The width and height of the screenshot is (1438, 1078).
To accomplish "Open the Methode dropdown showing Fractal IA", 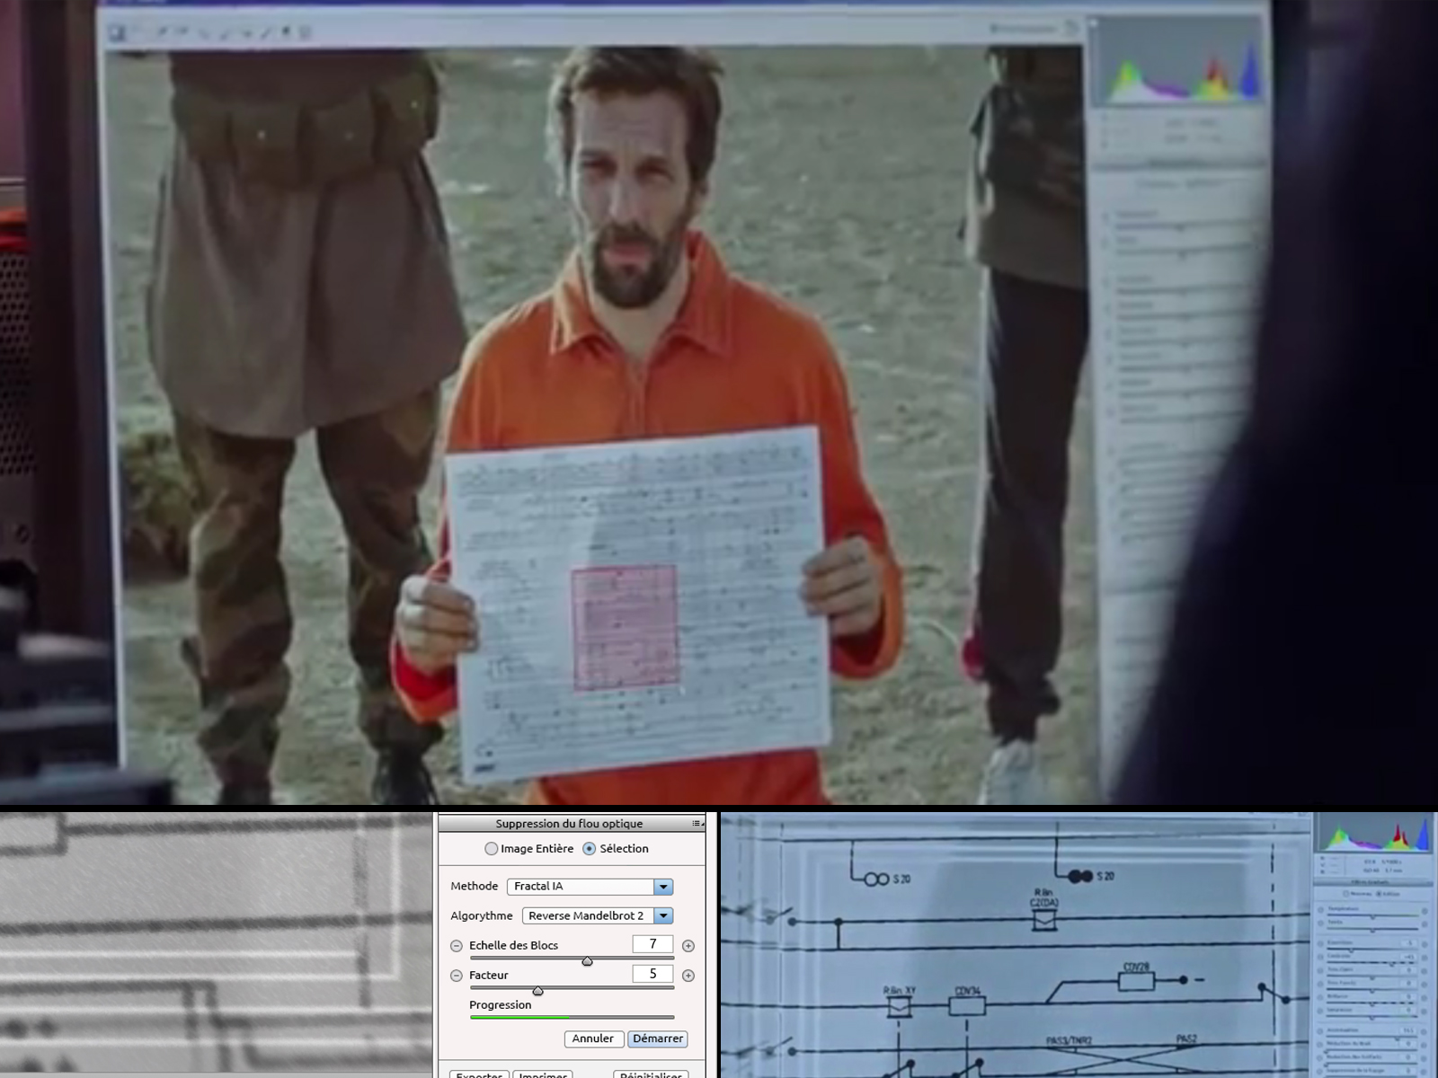I will pyautogui.click(x=590, y=887).
